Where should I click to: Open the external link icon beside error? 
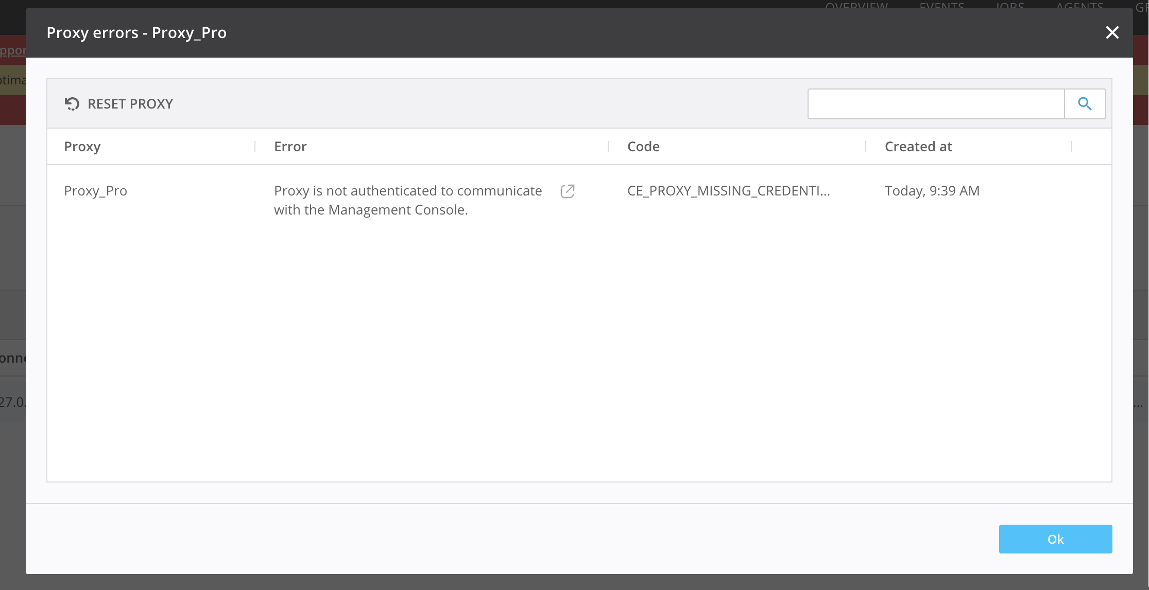[567, 191]
